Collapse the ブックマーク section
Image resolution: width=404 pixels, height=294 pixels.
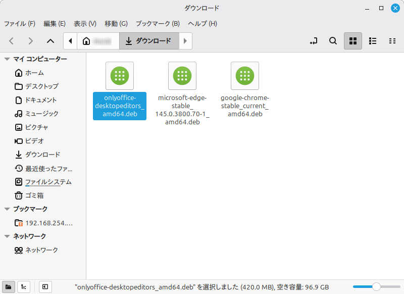tap(7, 209)
